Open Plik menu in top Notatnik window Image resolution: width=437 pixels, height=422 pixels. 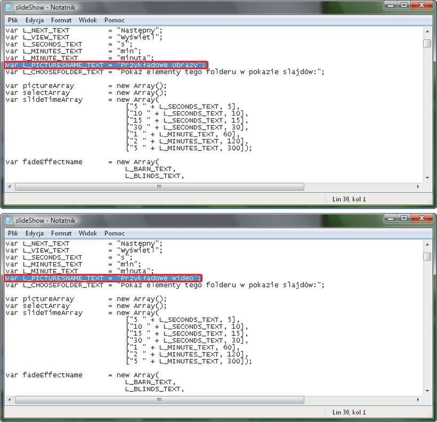click(x=13, y=20)
